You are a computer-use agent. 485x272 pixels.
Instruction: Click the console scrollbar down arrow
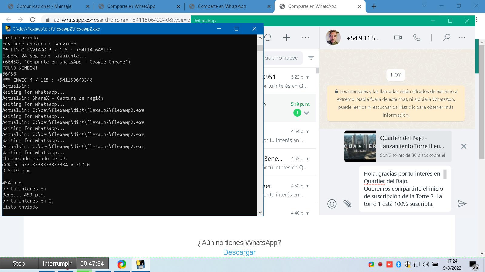tap(260, 212)
